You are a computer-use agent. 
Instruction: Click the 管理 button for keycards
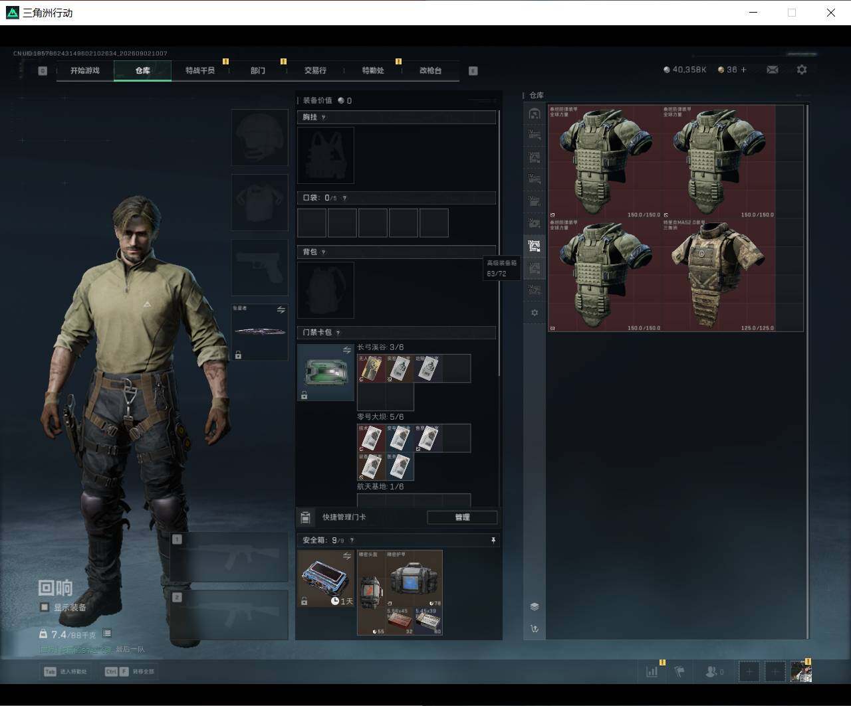click(462, 517)
